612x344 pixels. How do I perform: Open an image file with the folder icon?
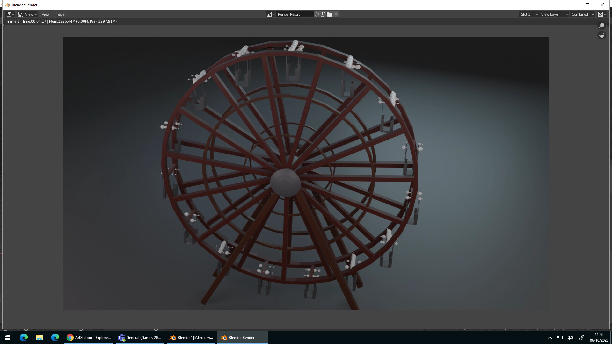(x=329, y=14)
